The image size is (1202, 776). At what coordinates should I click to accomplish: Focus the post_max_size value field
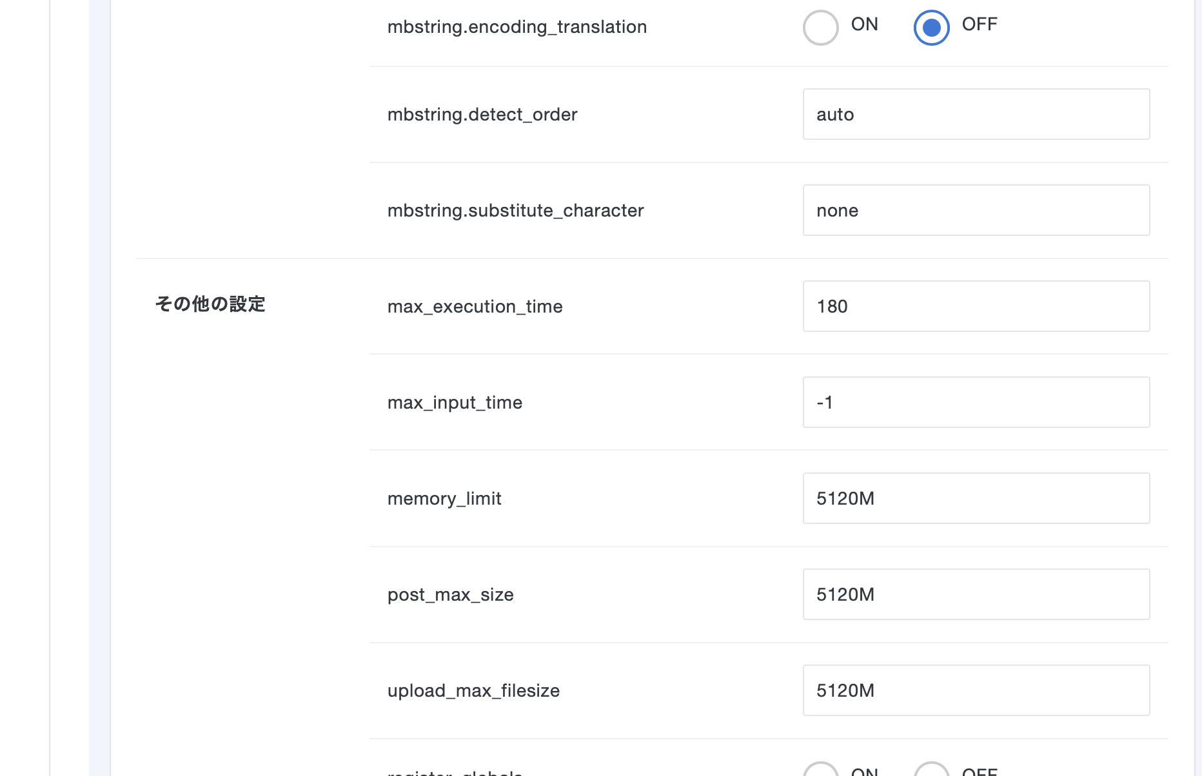(976, 594)
